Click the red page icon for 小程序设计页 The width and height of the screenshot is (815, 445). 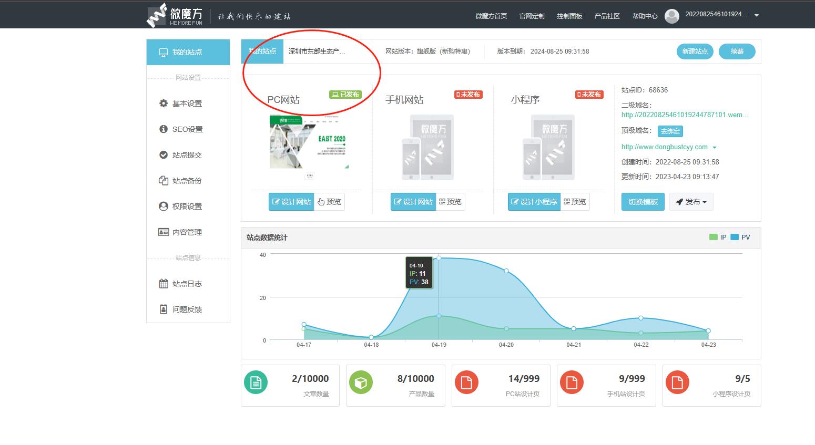point(677,382)
